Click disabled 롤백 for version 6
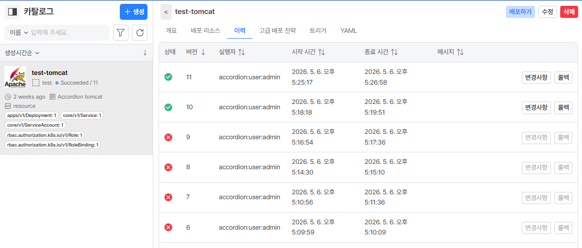 pos(563,227)
